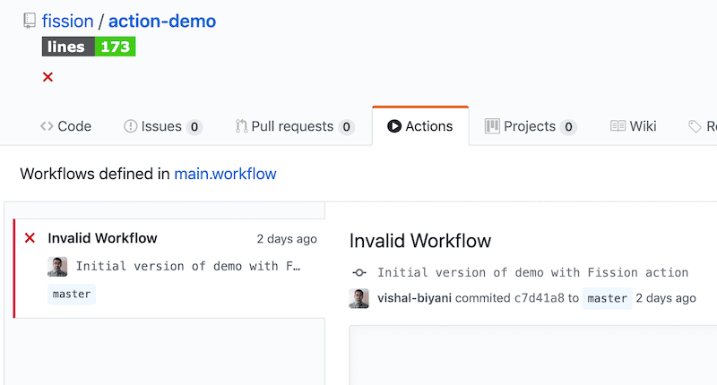The width and height of the screenshot is (717, 385).
Task: Click the '2 days ago' timestamp in list
Action: pyautogui.click(x=287, y=239)
